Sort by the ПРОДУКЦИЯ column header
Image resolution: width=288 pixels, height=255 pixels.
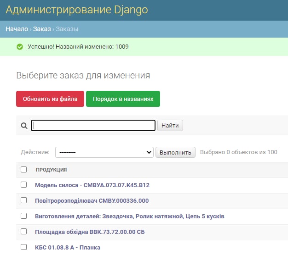click(x=51, y=170)
